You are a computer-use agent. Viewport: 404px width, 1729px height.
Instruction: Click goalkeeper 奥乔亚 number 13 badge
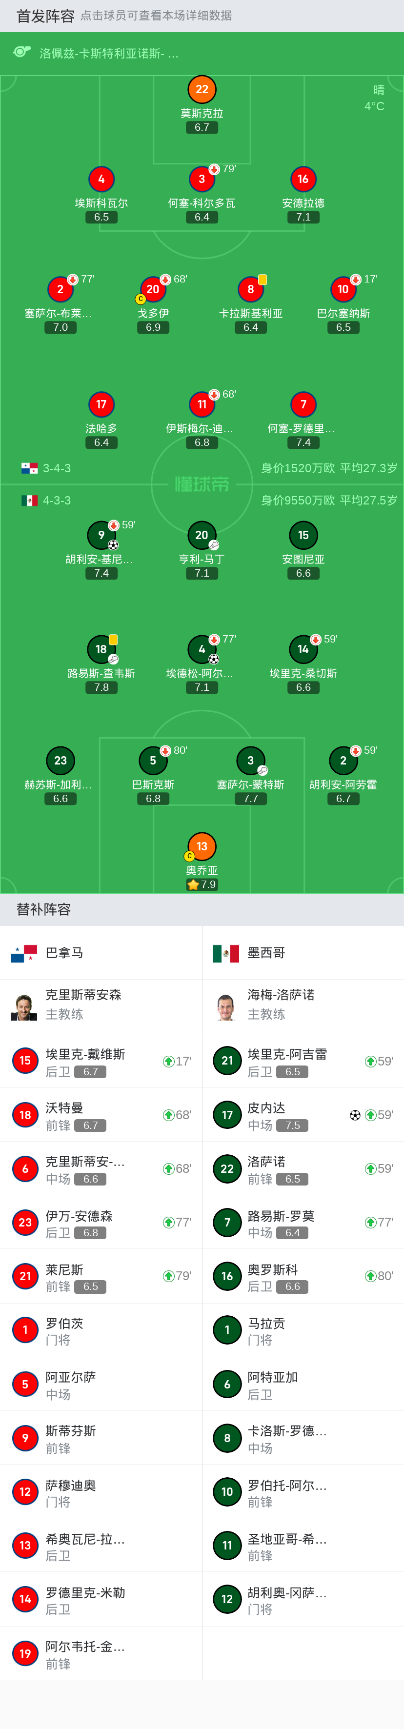click(x=202, y=847)
